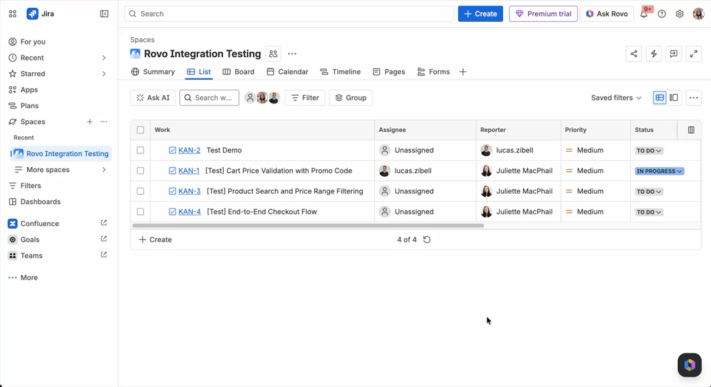Select the checkbox for KAN-4 row

tap(141, 212)
